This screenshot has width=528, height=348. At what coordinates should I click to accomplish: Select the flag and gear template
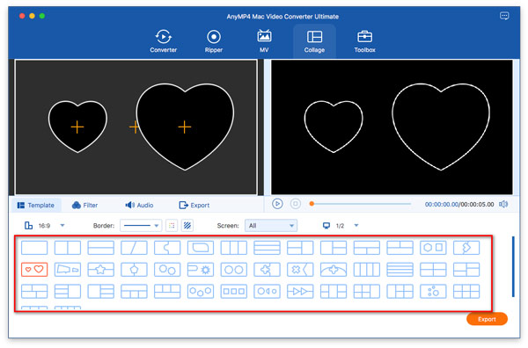[x=201, y=270]
